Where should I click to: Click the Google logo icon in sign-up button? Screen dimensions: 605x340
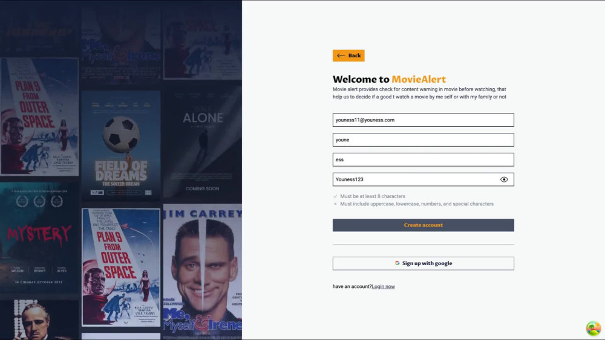tap(397, 263)
